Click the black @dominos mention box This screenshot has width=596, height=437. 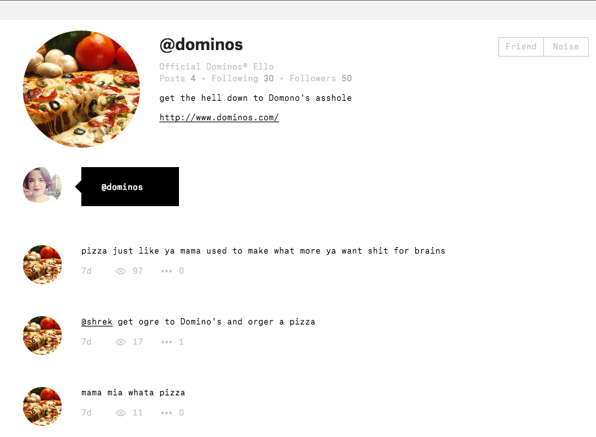click(x=130, y=187)
